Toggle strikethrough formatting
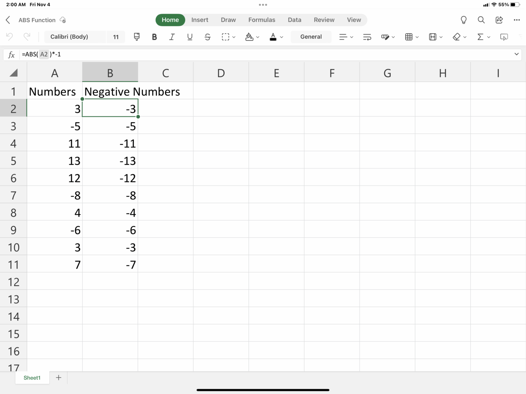This screenshot has height=394, width=526. click(x=208, y=37)
